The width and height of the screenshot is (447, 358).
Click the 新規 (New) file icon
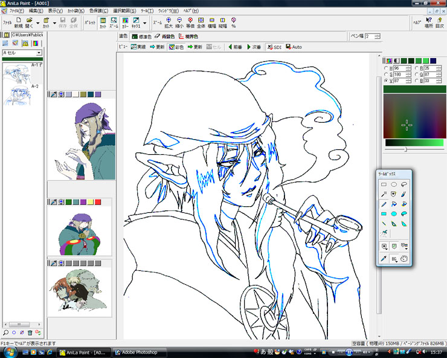pyautogui.click(x=19, y=22)
